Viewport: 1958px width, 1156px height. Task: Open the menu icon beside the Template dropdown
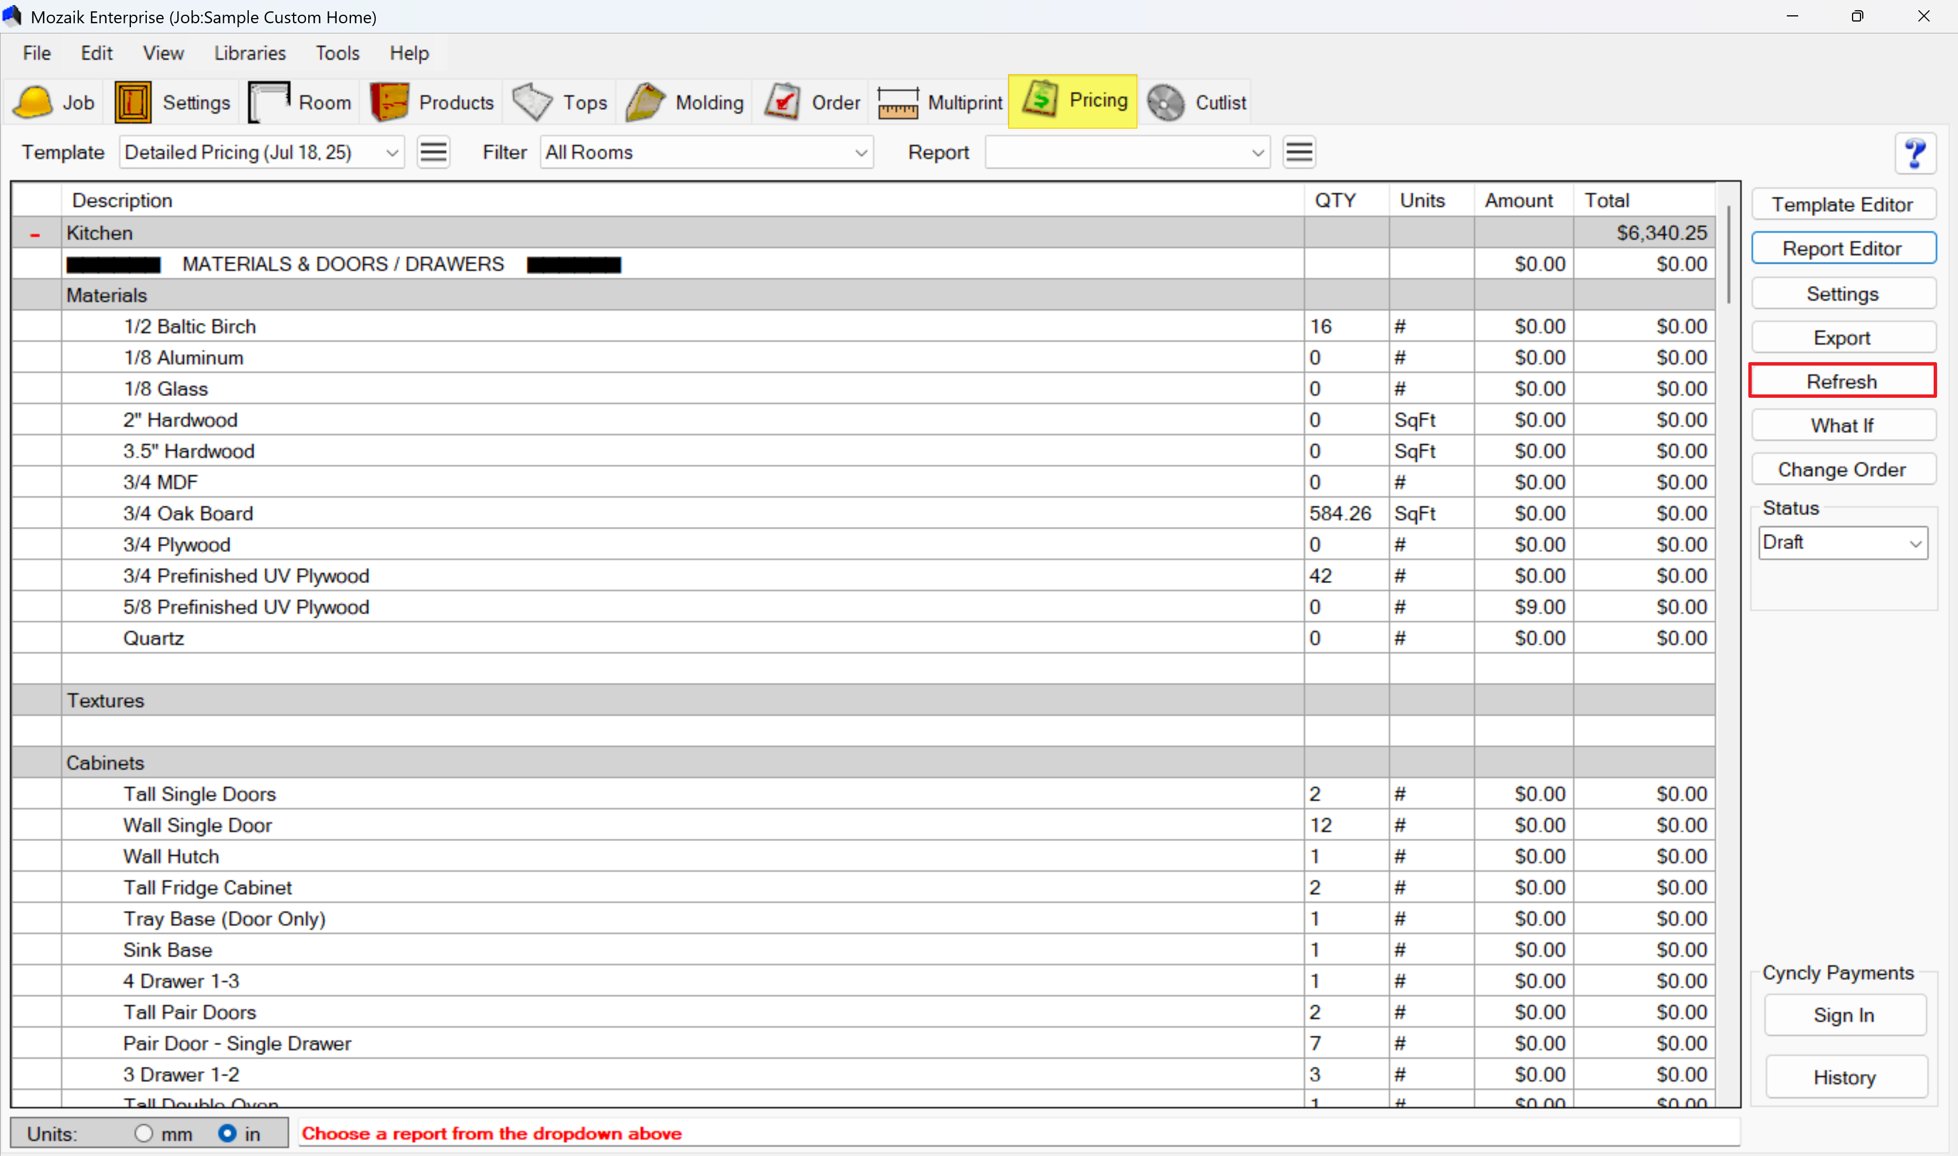[434, 152]
